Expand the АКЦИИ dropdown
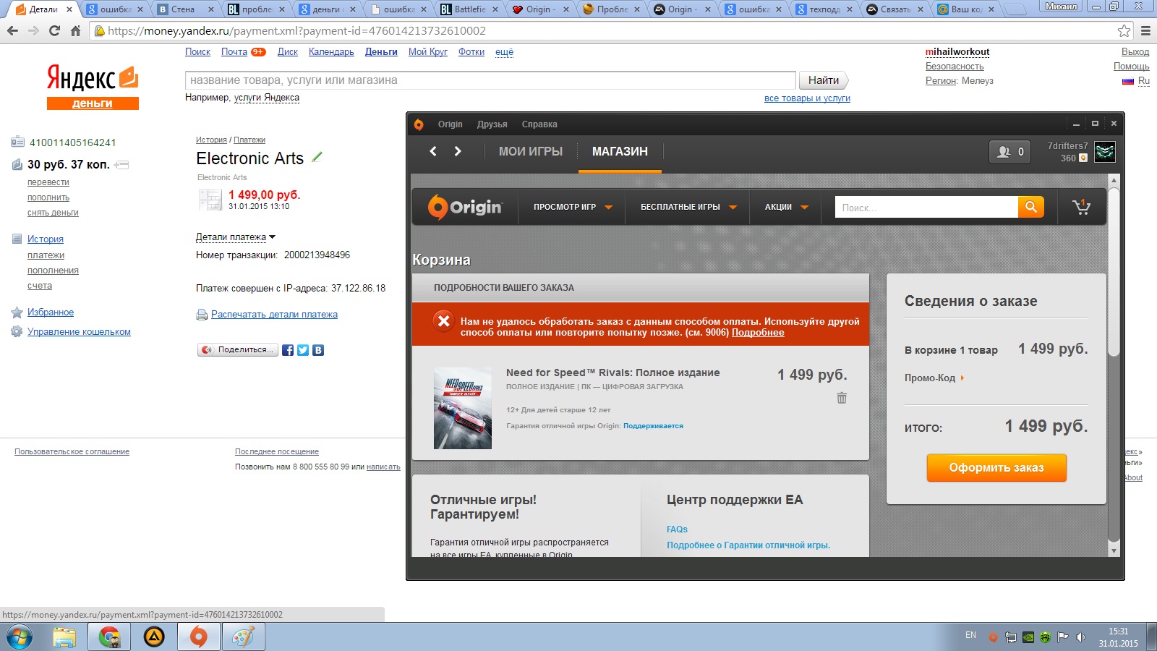Image resolution: width=1157 pixels, height=651 pixels. 786,207
